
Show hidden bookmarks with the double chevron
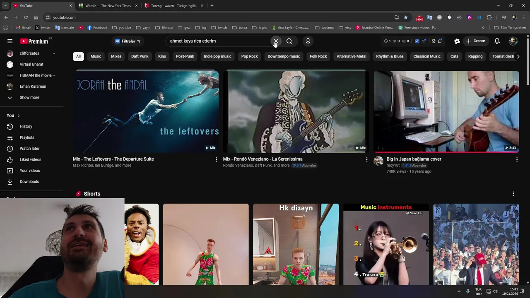tap(483, 28)
